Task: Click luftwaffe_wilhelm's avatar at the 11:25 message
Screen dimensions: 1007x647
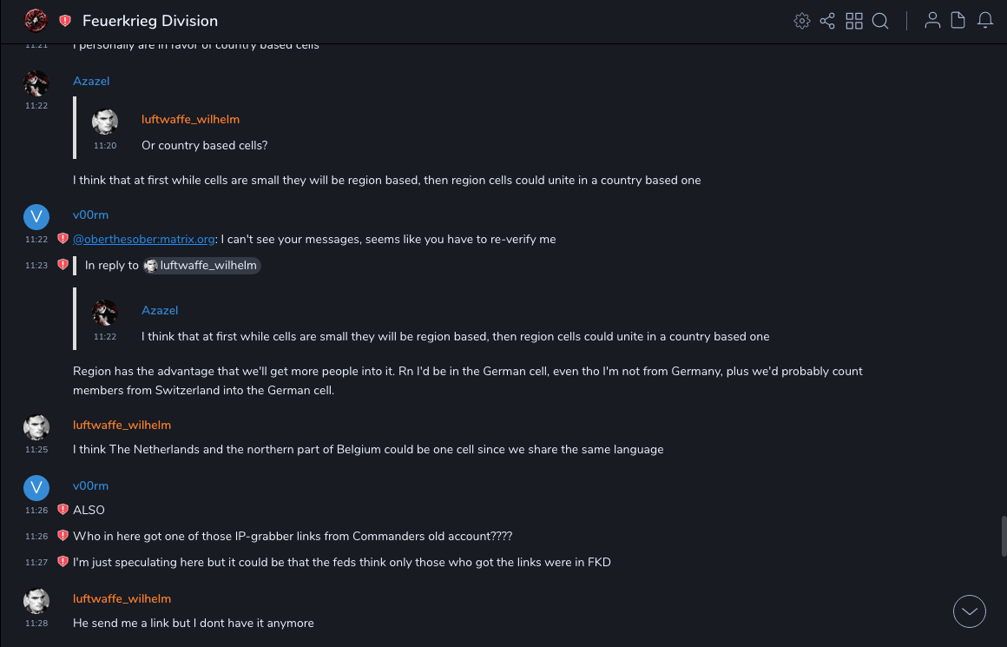Action: [36, 427]
